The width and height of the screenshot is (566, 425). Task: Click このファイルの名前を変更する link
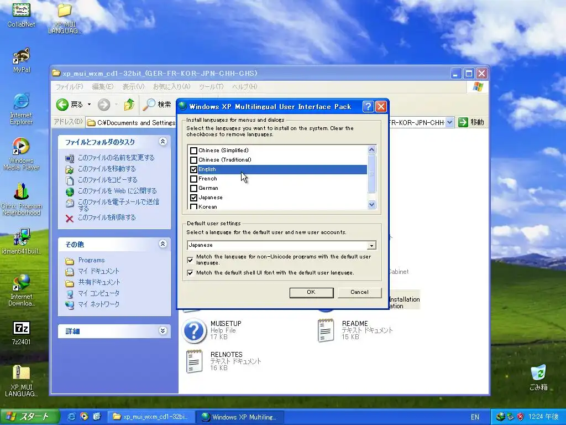point(116,158)
